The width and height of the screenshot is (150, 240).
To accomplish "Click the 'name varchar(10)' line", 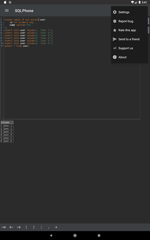I will (20, 25).
